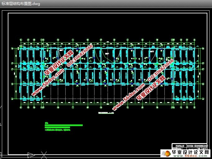Click the top-right row axis bubble on right edge

tap(204, 49)
